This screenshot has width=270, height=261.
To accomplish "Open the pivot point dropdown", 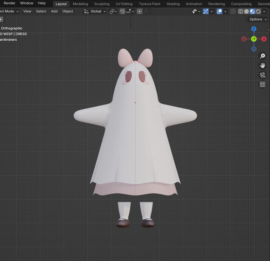I will pos(113,12).
